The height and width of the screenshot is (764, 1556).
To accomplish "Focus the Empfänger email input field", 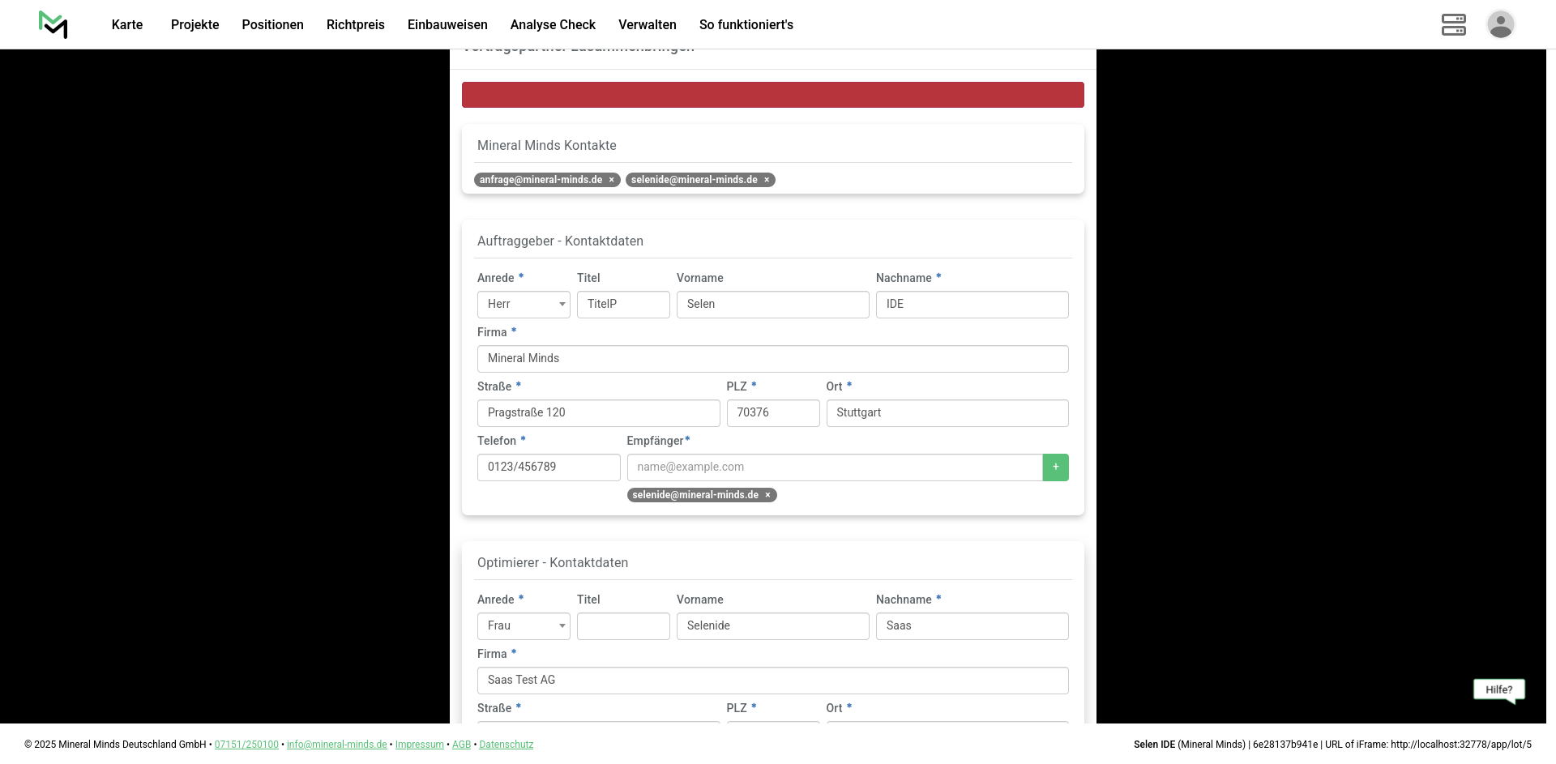I will (834, 467).
